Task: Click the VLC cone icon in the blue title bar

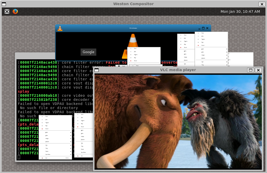Action: (60, 28)
